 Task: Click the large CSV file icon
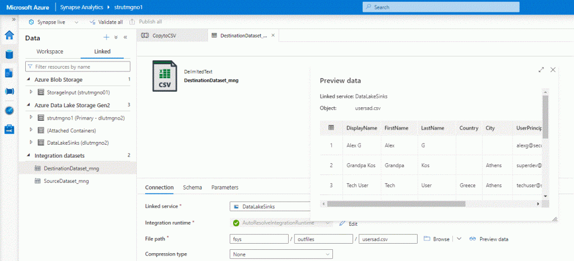[x=165, y=76]
